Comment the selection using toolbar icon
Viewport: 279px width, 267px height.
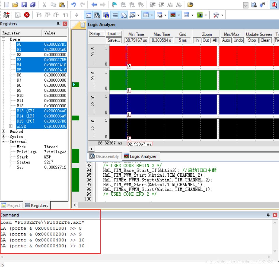coord(170,5)
